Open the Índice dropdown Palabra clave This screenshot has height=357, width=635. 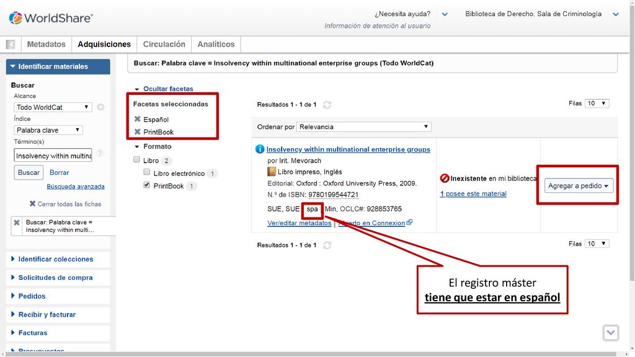[x=48, y=130]
